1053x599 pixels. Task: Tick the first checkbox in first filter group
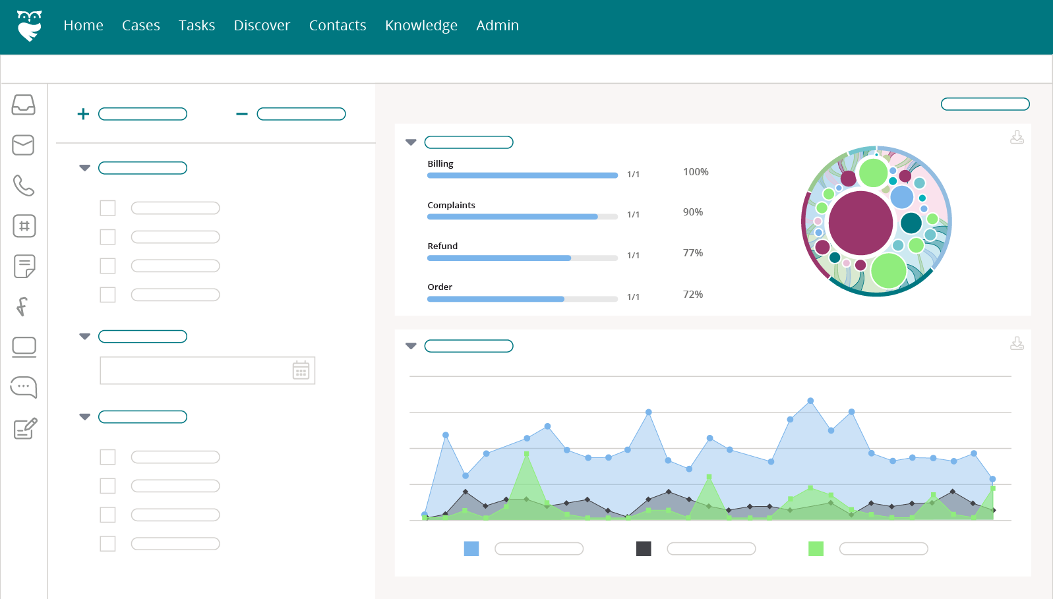(x=107, y=208)
